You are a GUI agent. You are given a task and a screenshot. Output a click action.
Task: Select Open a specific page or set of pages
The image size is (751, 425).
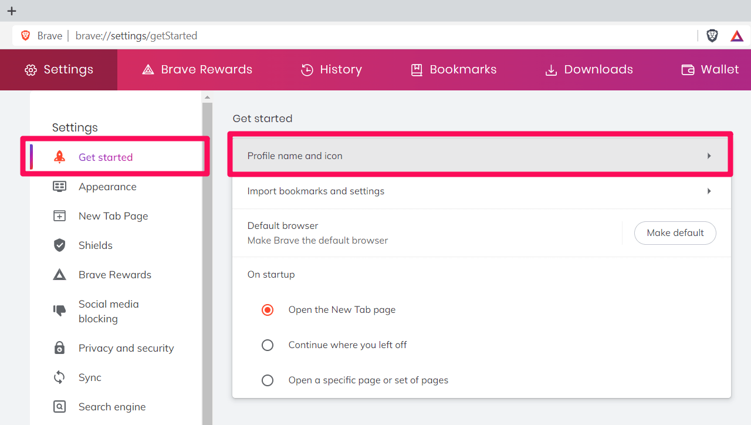point(268,380)
